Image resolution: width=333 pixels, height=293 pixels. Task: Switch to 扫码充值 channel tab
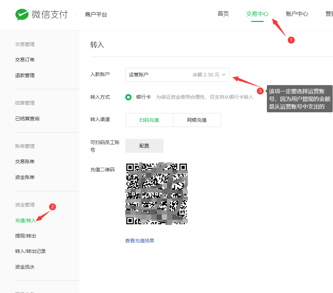click(149, 120)
